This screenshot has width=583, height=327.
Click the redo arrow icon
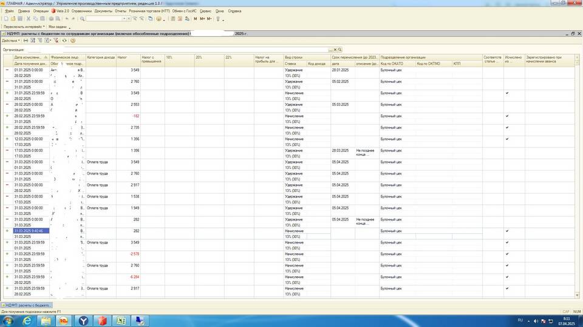tap(73, 19)
